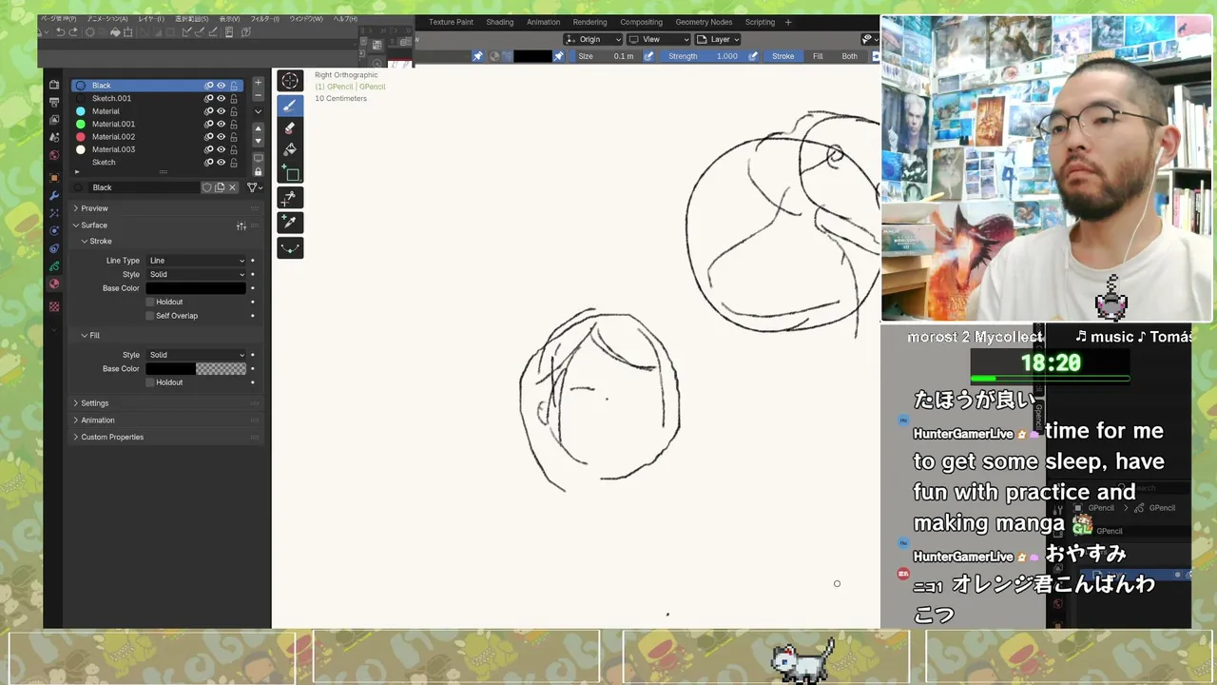Screen dimensions: 1217x685
Task: Open the World properties tab icon
Action: pyautogui.click(x=54, y=155)
